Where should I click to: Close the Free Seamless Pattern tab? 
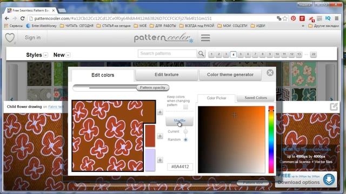54,10
